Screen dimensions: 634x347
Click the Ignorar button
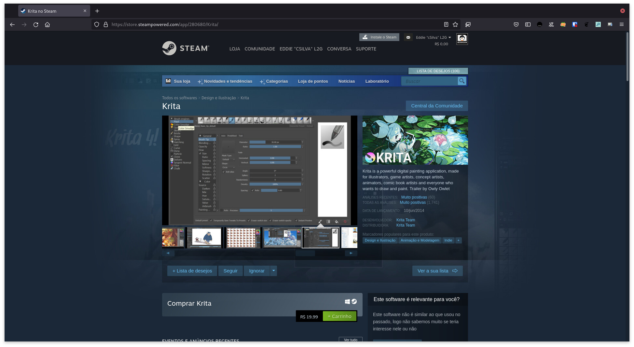pos(257,271)
